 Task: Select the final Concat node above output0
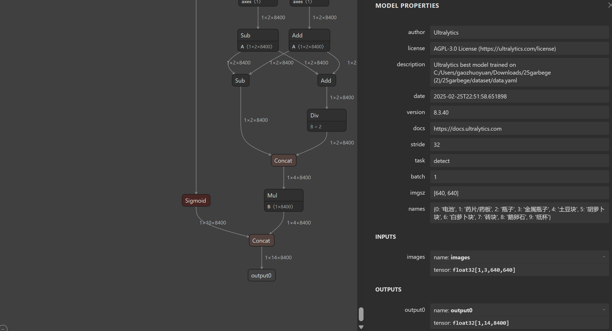261,241
